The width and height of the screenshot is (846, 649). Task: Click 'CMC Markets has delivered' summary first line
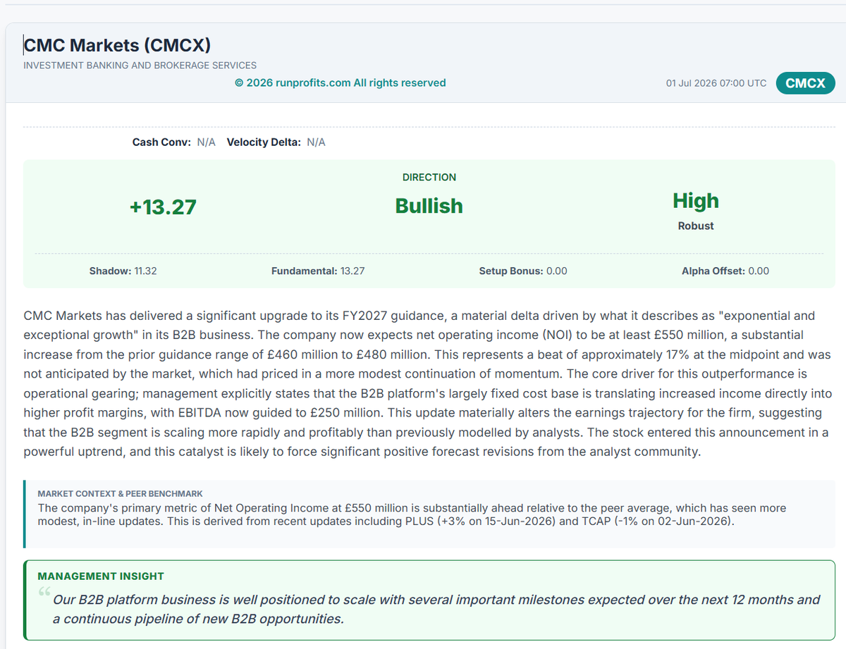click(x=419, y=315)
